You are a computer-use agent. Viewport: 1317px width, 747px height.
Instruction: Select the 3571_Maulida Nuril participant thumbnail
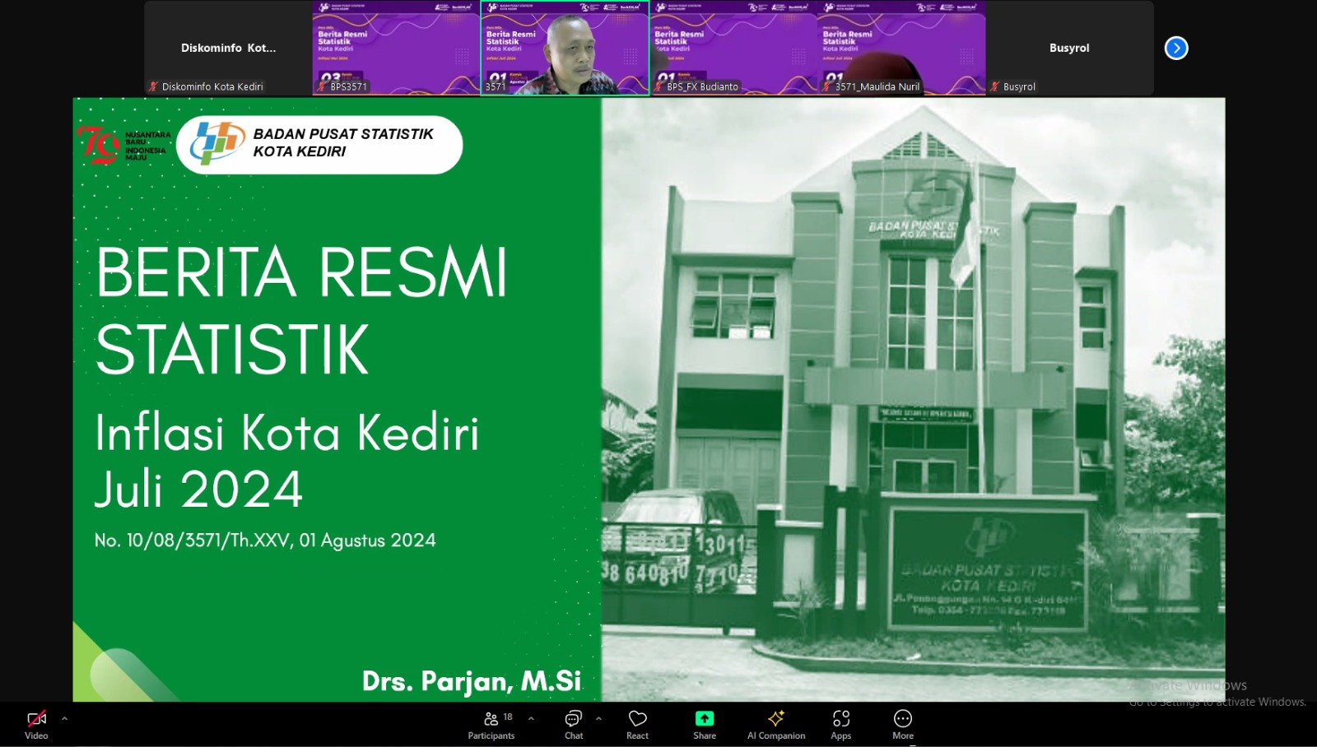[902, 48]
